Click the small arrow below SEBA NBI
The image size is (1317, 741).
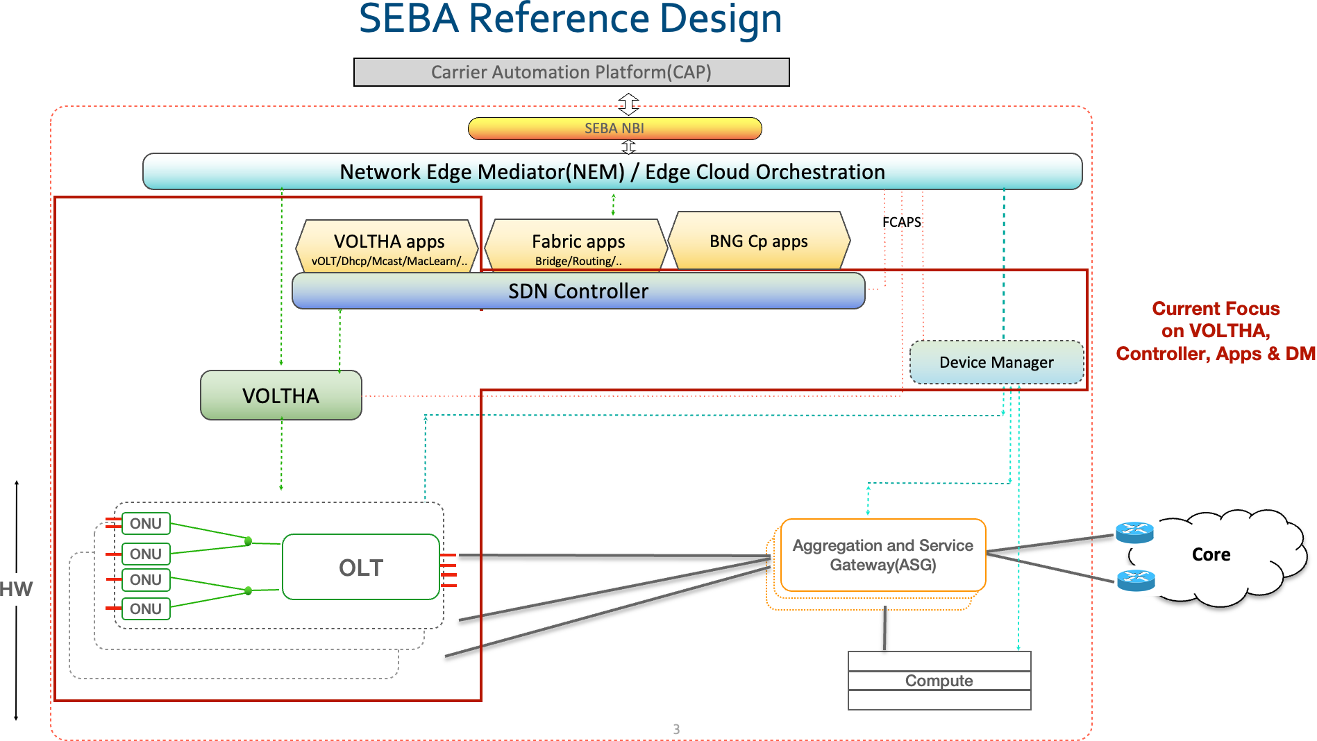[x=628, y=146]
